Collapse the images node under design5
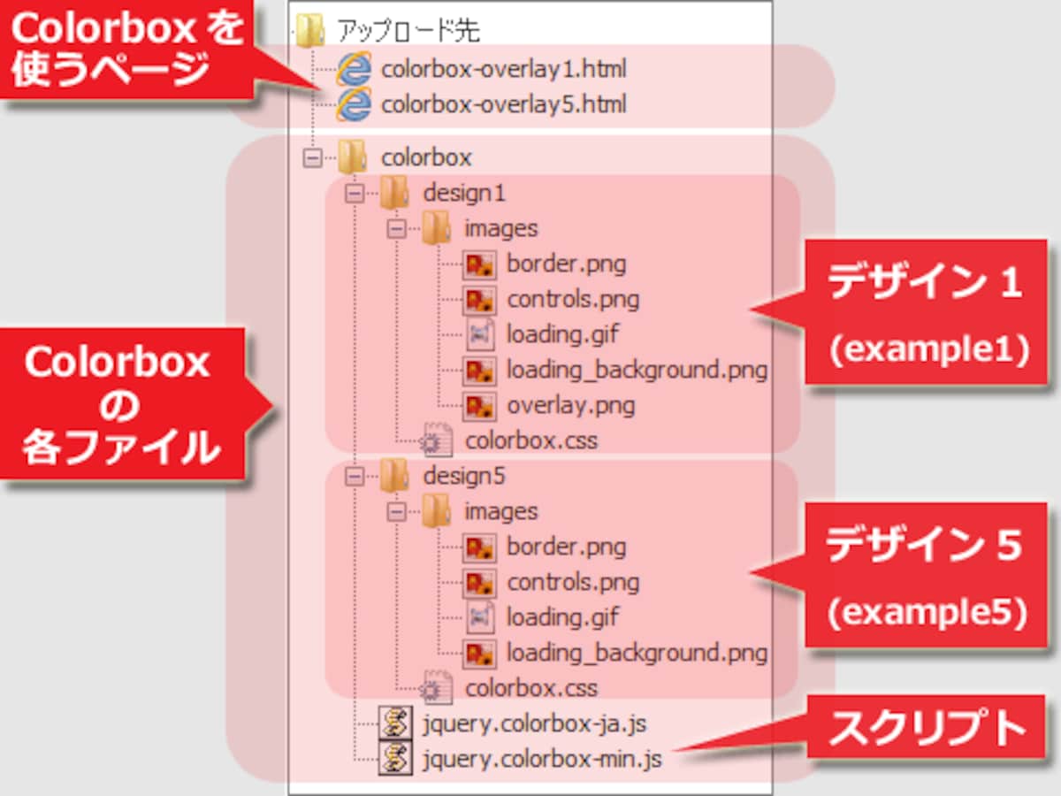This screenshot has height=796, width=1061. [395, 511]
